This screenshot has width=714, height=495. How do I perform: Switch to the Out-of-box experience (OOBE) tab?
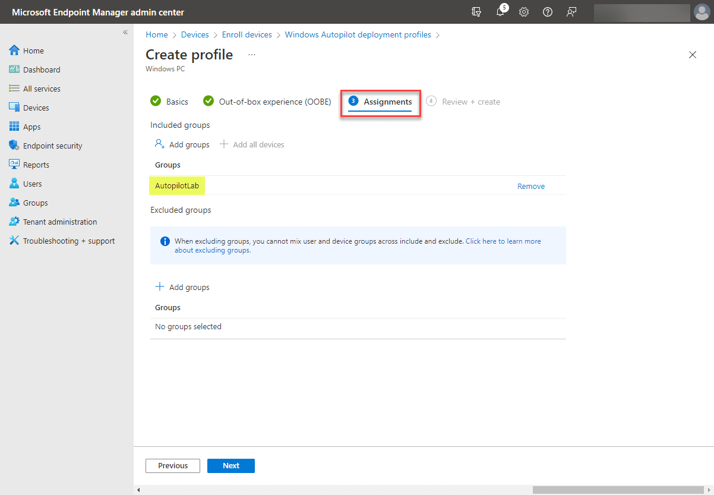[275, 102]
